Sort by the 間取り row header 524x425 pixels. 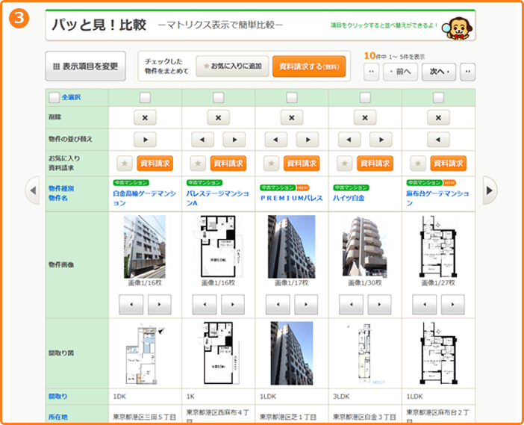coord(57,396)
